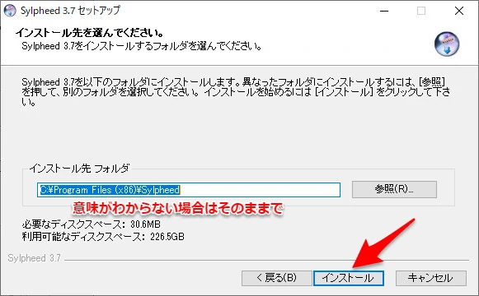This screenshot has width=479, height=296.
Task: Click the Sylpheed 3.7 branding text at the bottom
Action: (x=35, y=258)
